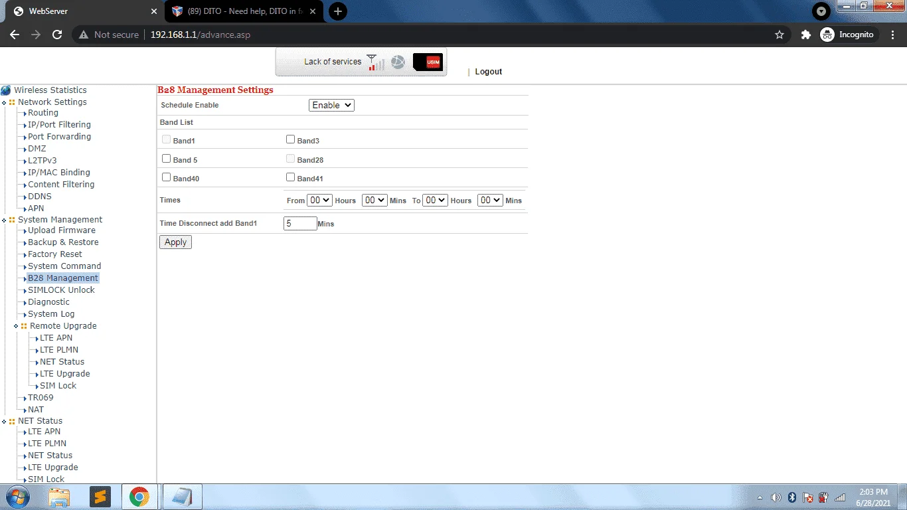Click the Bluetooth tray icon
Viewport: 907px width, 510px height.
(791, 497)
